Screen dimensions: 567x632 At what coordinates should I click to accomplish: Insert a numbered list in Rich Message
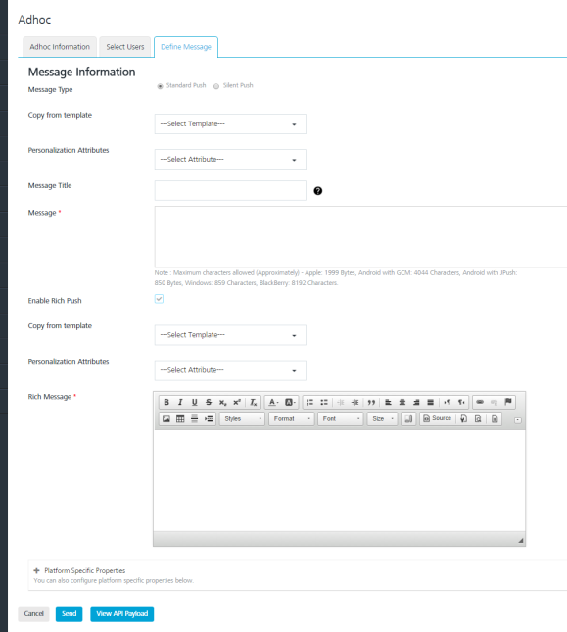click(x=309, y=402)
